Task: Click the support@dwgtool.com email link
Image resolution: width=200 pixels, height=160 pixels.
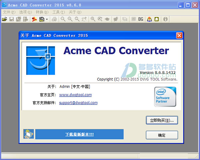Action: tap(78, 103)
